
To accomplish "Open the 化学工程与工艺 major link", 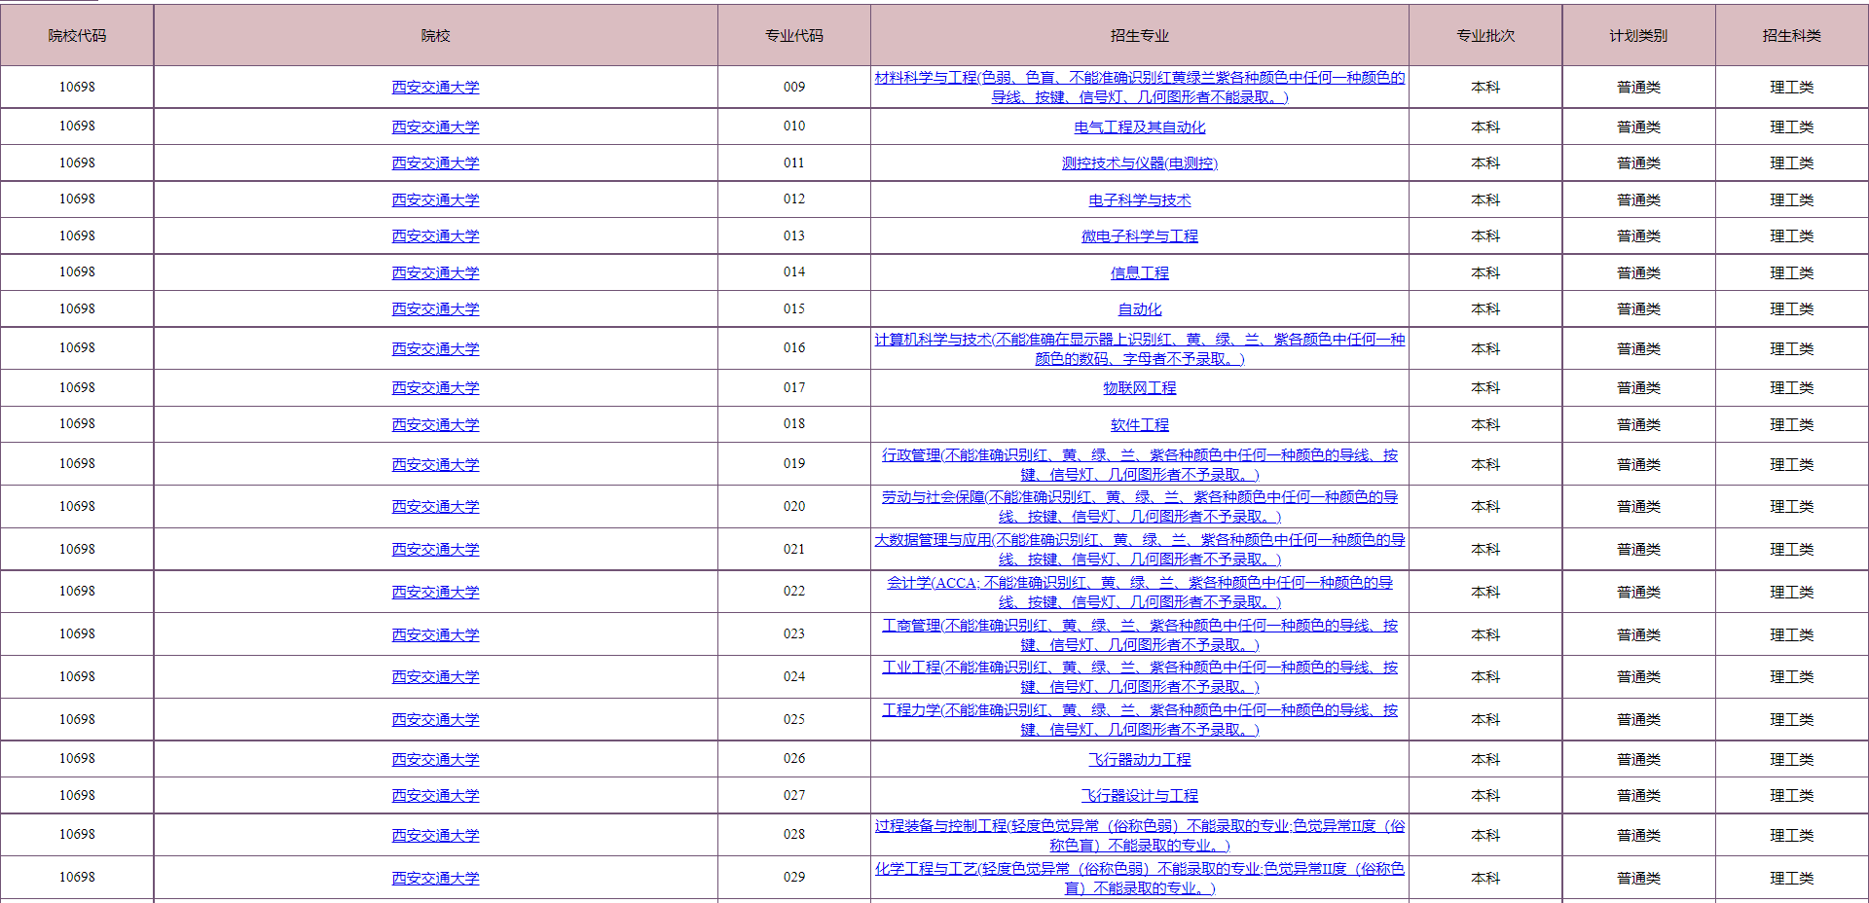I will click(1139, 878).
